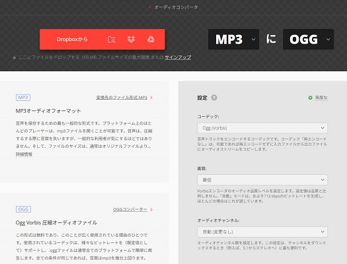Open the MP3 source format dropdown
Viewport: 347px width, 264px height.
click(x=233, y=40)
